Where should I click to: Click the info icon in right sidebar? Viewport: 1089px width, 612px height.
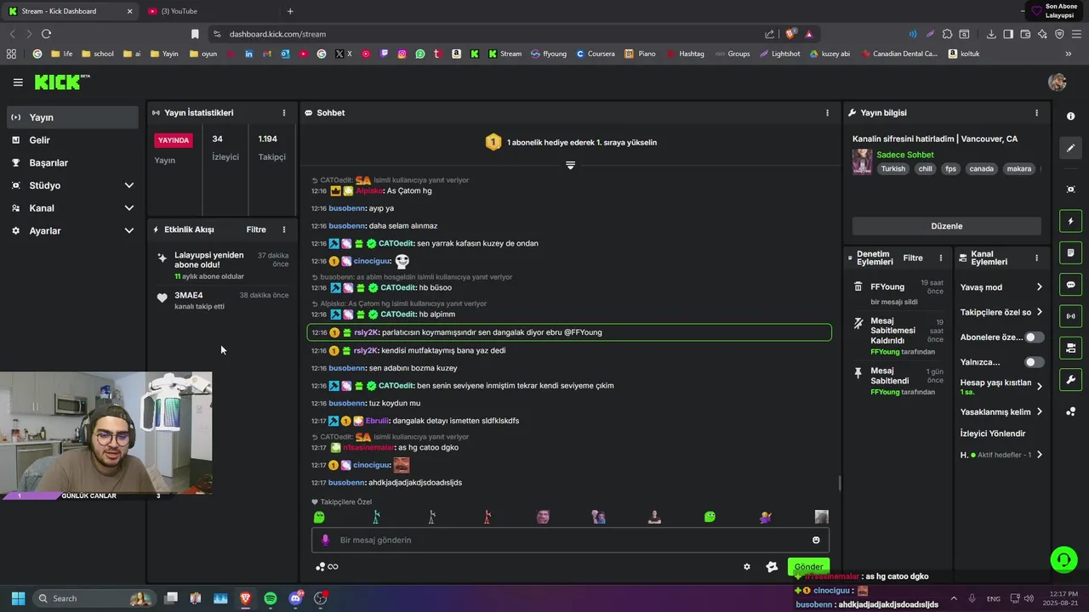click(1070, 116)
